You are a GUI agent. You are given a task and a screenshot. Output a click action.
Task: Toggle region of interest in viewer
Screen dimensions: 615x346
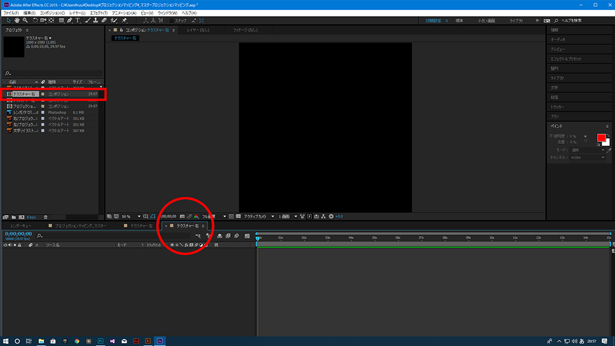231,216
